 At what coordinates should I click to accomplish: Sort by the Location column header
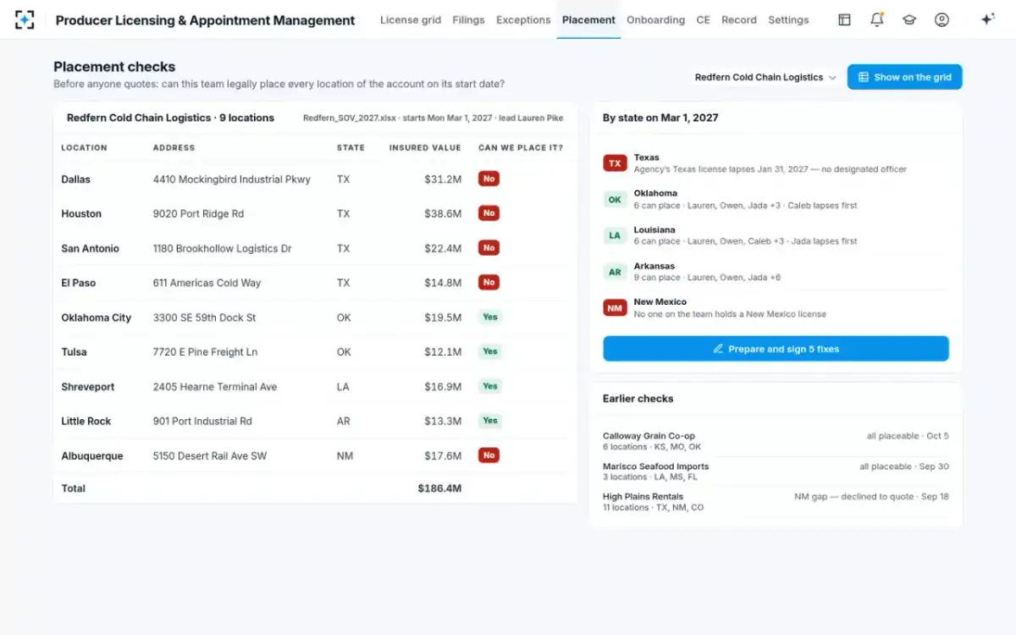[x=84, y=147]
